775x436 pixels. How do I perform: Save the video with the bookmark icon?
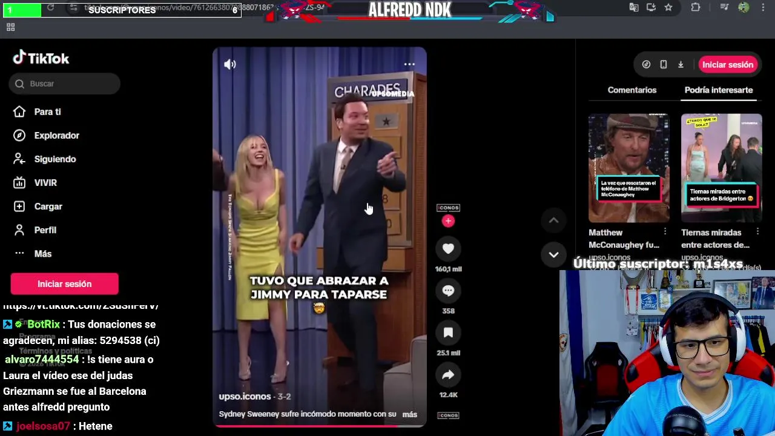coord(448,332)
